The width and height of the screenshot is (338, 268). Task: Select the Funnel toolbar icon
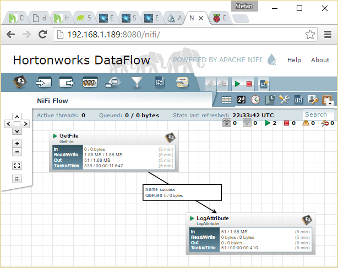click(x=137, y=83)
